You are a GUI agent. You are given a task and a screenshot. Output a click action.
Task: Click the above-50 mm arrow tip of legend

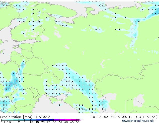point(79,120)
